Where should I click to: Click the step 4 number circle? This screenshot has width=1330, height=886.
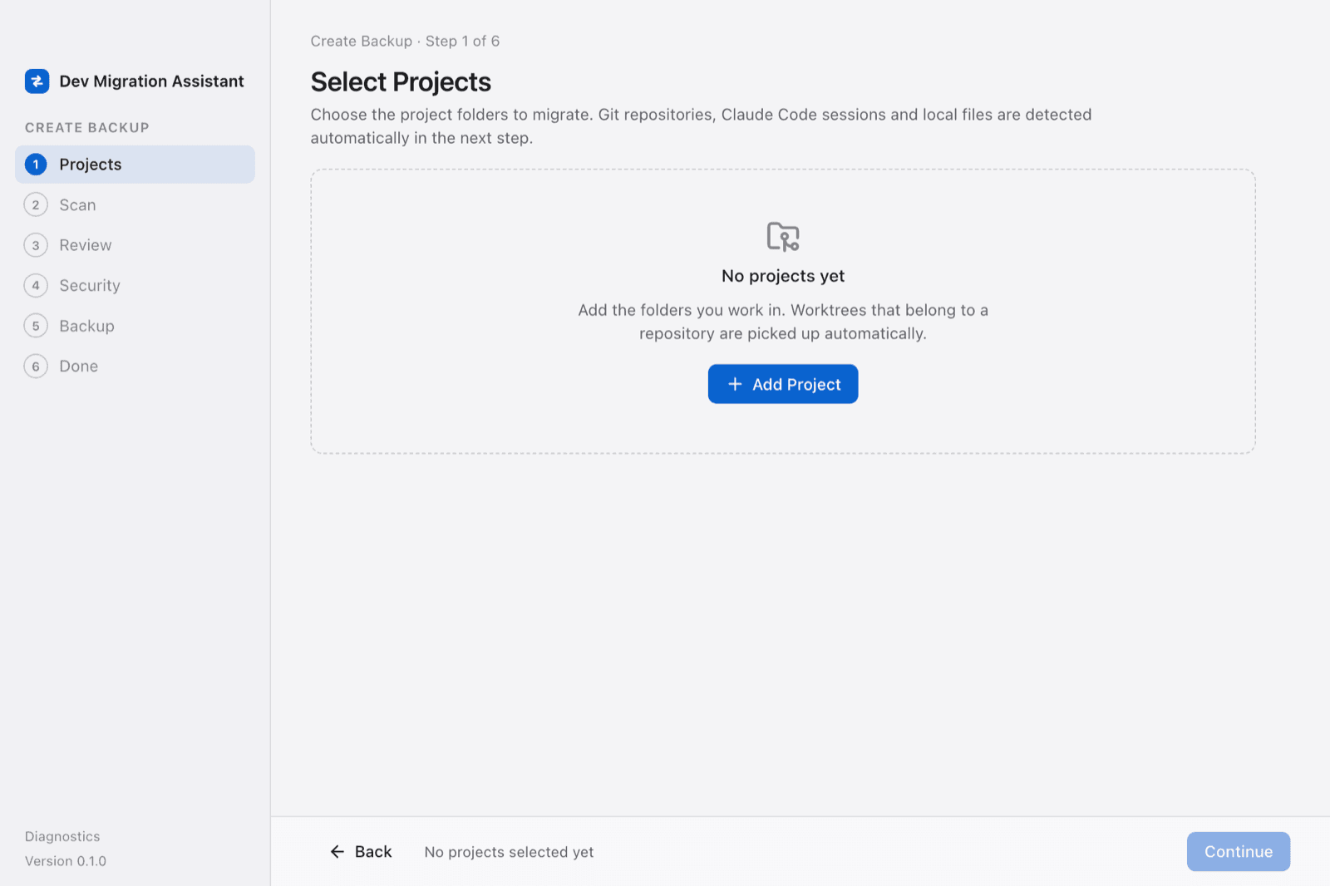pos(36,285)
